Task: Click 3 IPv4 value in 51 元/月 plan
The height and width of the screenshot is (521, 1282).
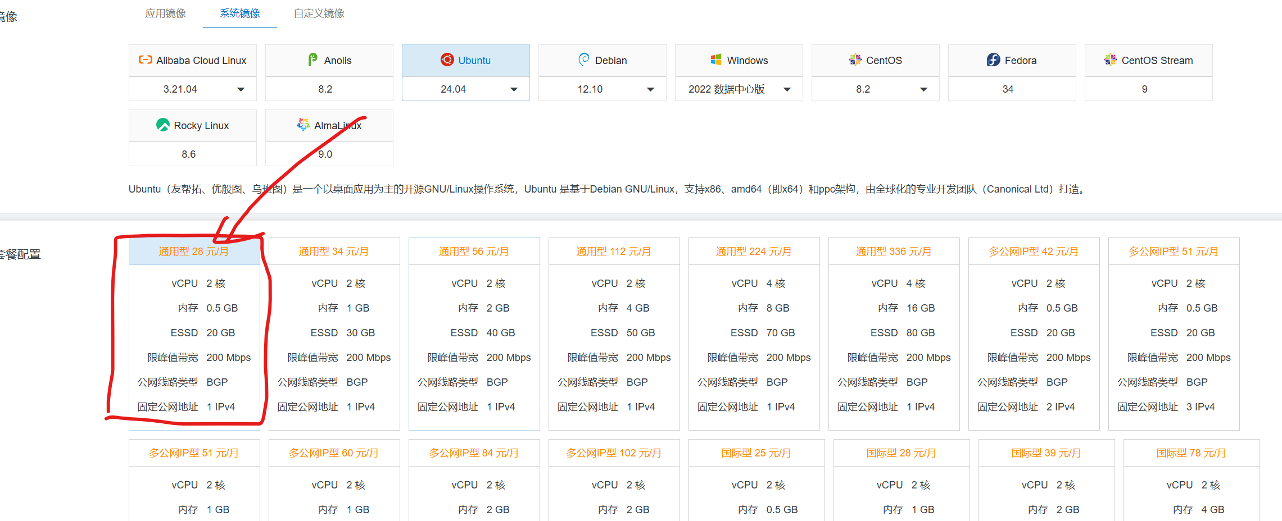Action: 1201,407
